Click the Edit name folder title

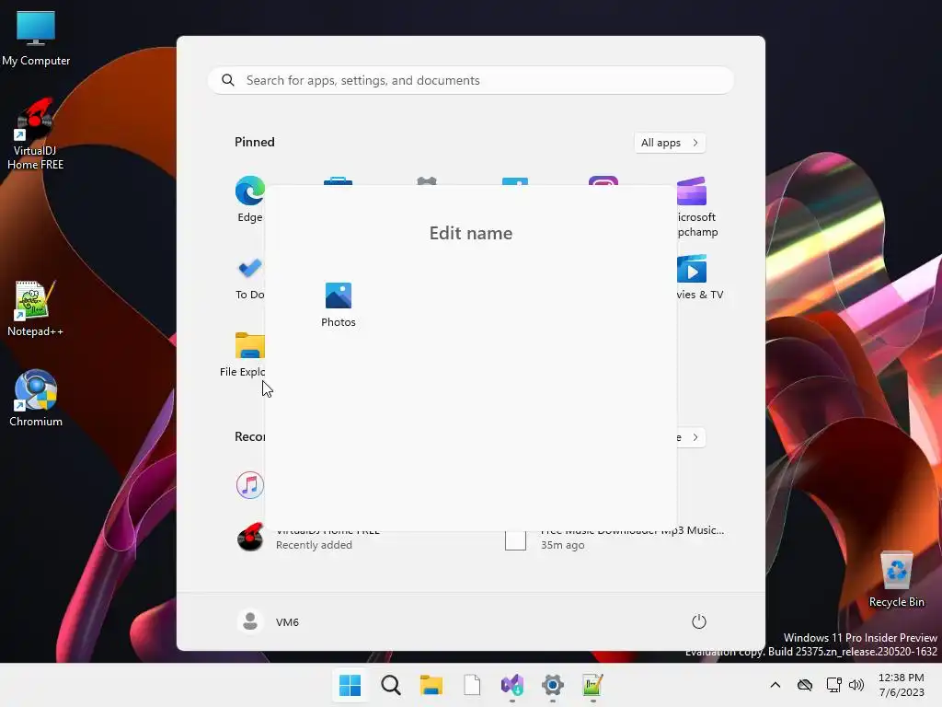pos(470,233)
